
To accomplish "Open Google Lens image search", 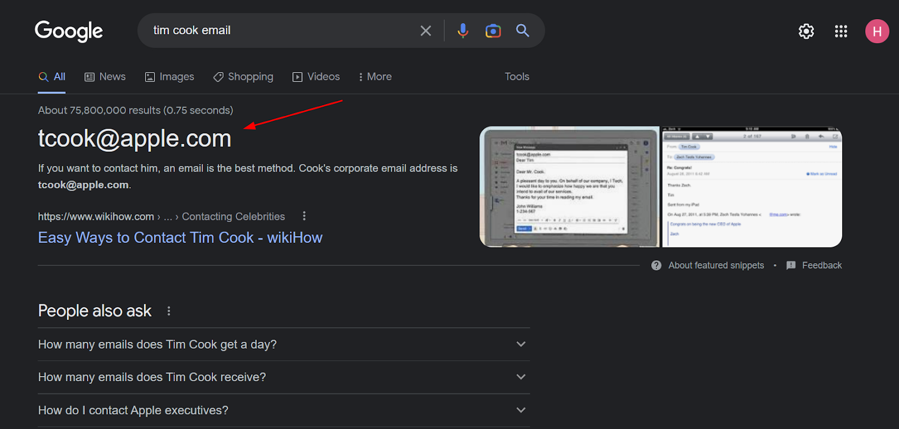I will (493, 31).
